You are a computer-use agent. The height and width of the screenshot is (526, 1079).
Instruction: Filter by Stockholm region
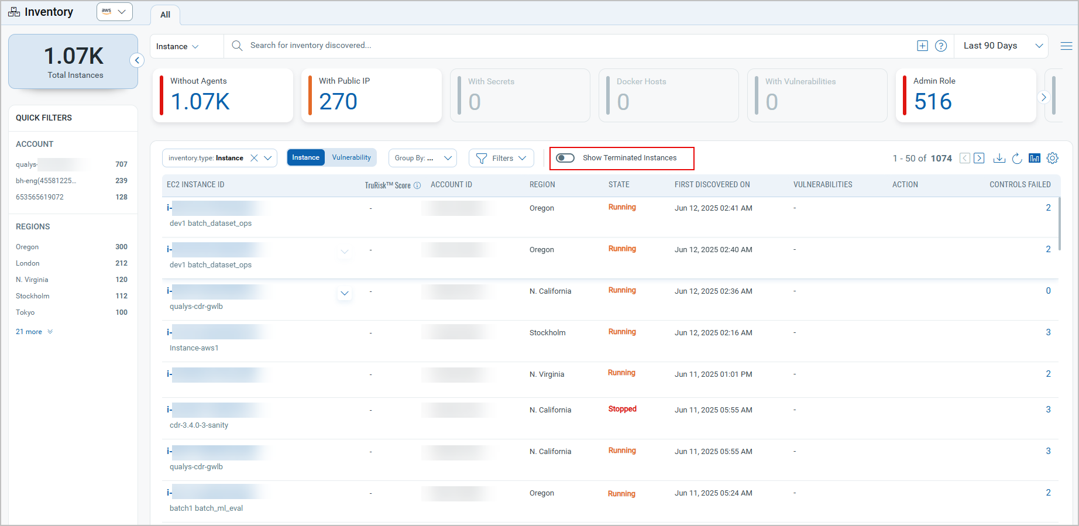(71, 296)
